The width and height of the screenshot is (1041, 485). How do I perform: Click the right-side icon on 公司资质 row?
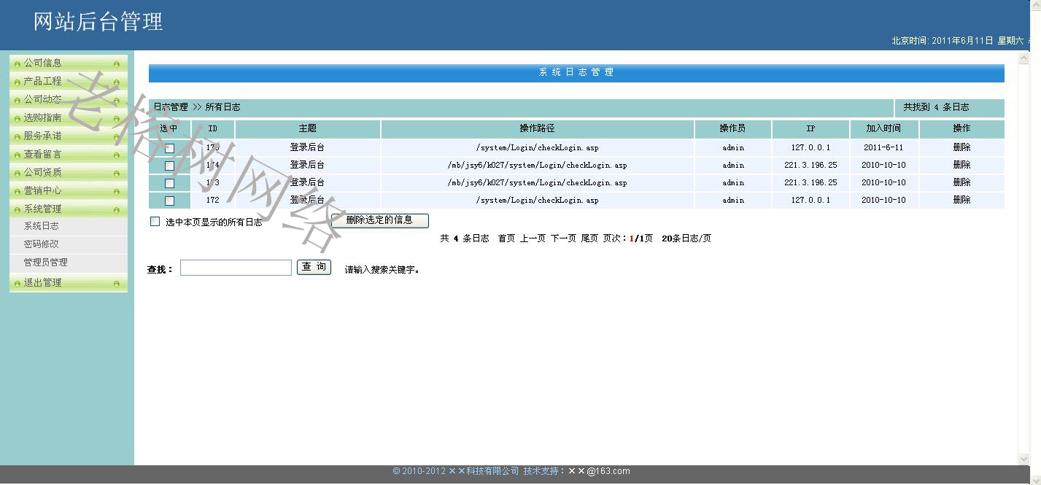pyautogui.click(x=116, y=174)
